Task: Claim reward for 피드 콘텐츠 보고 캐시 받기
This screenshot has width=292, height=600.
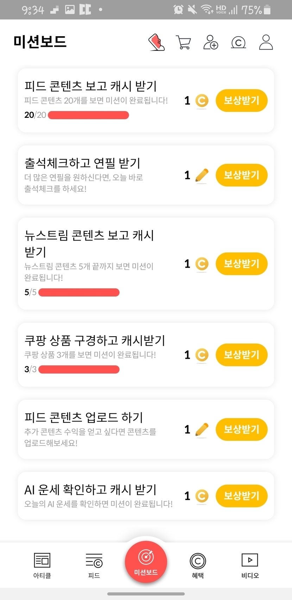Action: pos(241,101)
